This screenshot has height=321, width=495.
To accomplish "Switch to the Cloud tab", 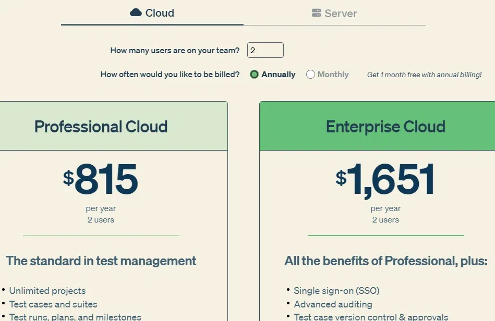I will click(x=152, y=13).
